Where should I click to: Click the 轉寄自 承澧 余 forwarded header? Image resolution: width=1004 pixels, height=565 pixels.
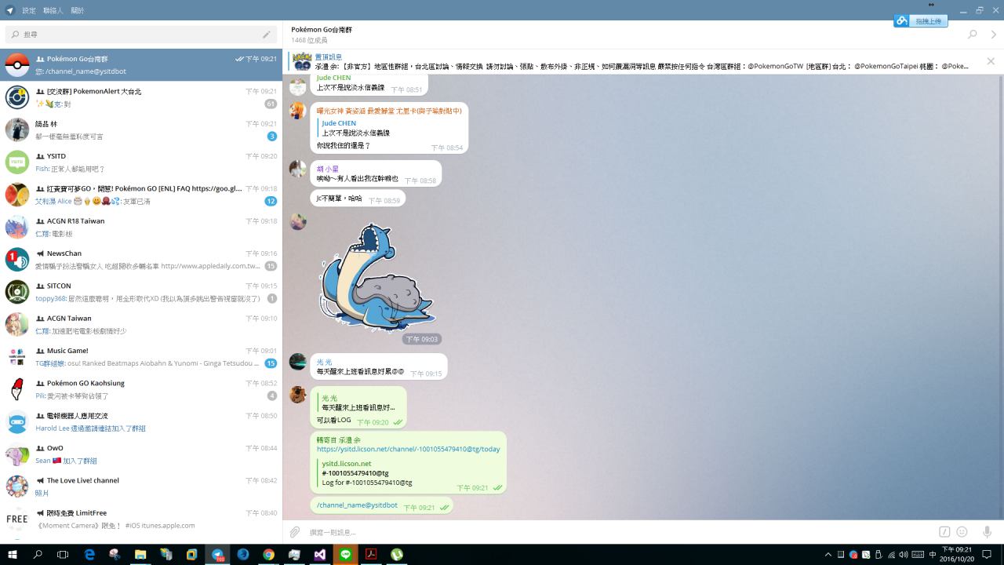coord(339,440)
